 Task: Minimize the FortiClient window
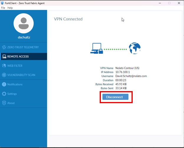click(160, 3)
